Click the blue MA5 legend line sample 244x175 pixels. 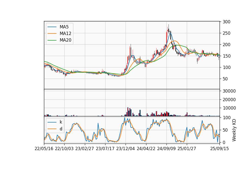click(x=52, y=27)
